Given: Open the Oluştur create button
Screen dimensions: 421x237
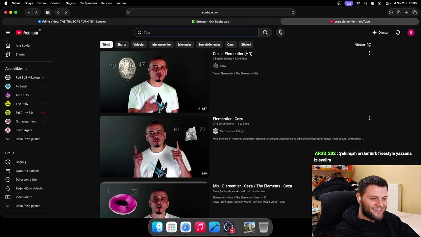Looking at the screenshot, I should tap(381, 33).
